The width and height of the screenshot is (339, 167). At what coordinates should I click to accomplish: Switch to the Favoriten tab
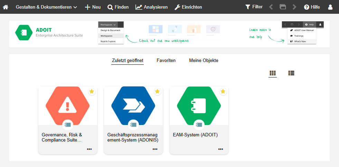point(166,61)
